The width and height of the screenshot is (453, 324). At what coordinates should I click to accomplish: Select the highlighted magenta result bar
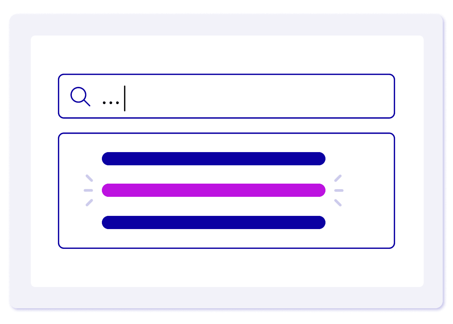[214, 190]
